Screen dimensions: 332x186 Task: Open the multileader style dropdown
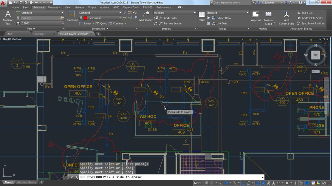point(174,13)
